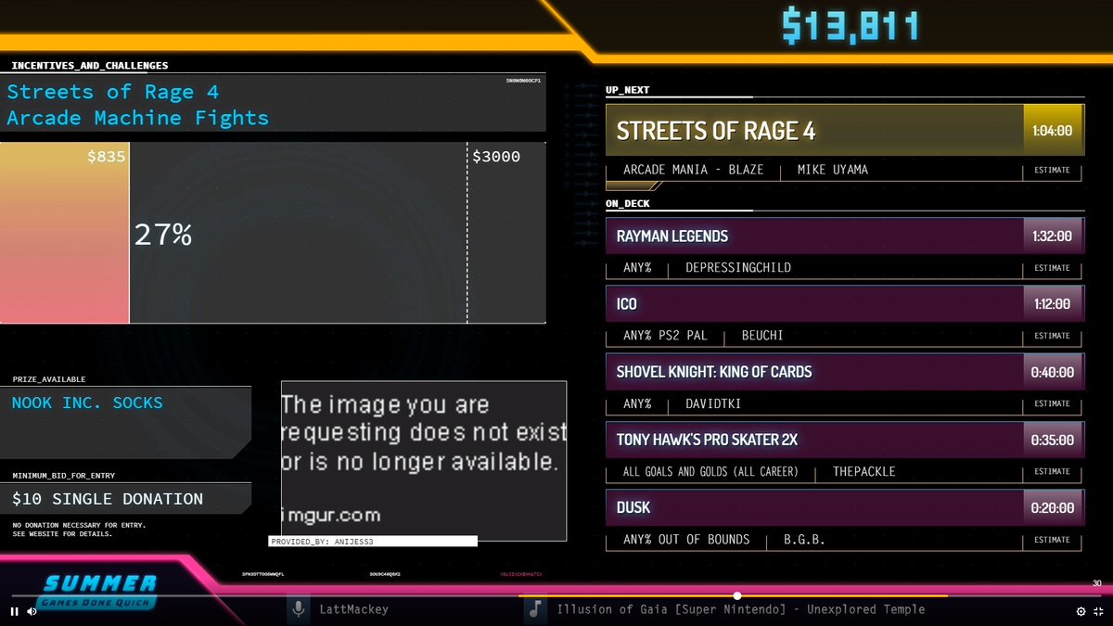Click the PRIZE_AVAILABLE heading
1113x626 pixels.
click(49, 379)
